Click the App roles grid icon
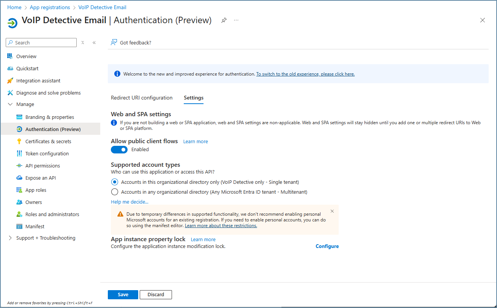497x308 pixels. (x=19, y=190)
